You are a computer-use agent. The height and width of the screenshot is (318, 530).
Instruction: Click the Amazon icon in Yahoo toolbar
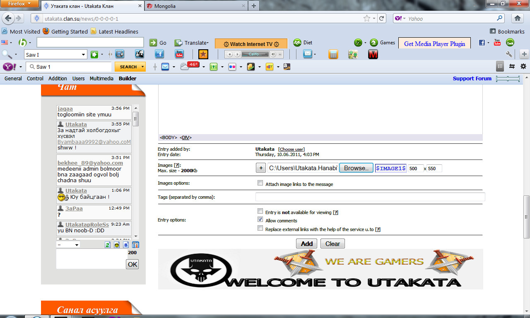tap(287, 67)
